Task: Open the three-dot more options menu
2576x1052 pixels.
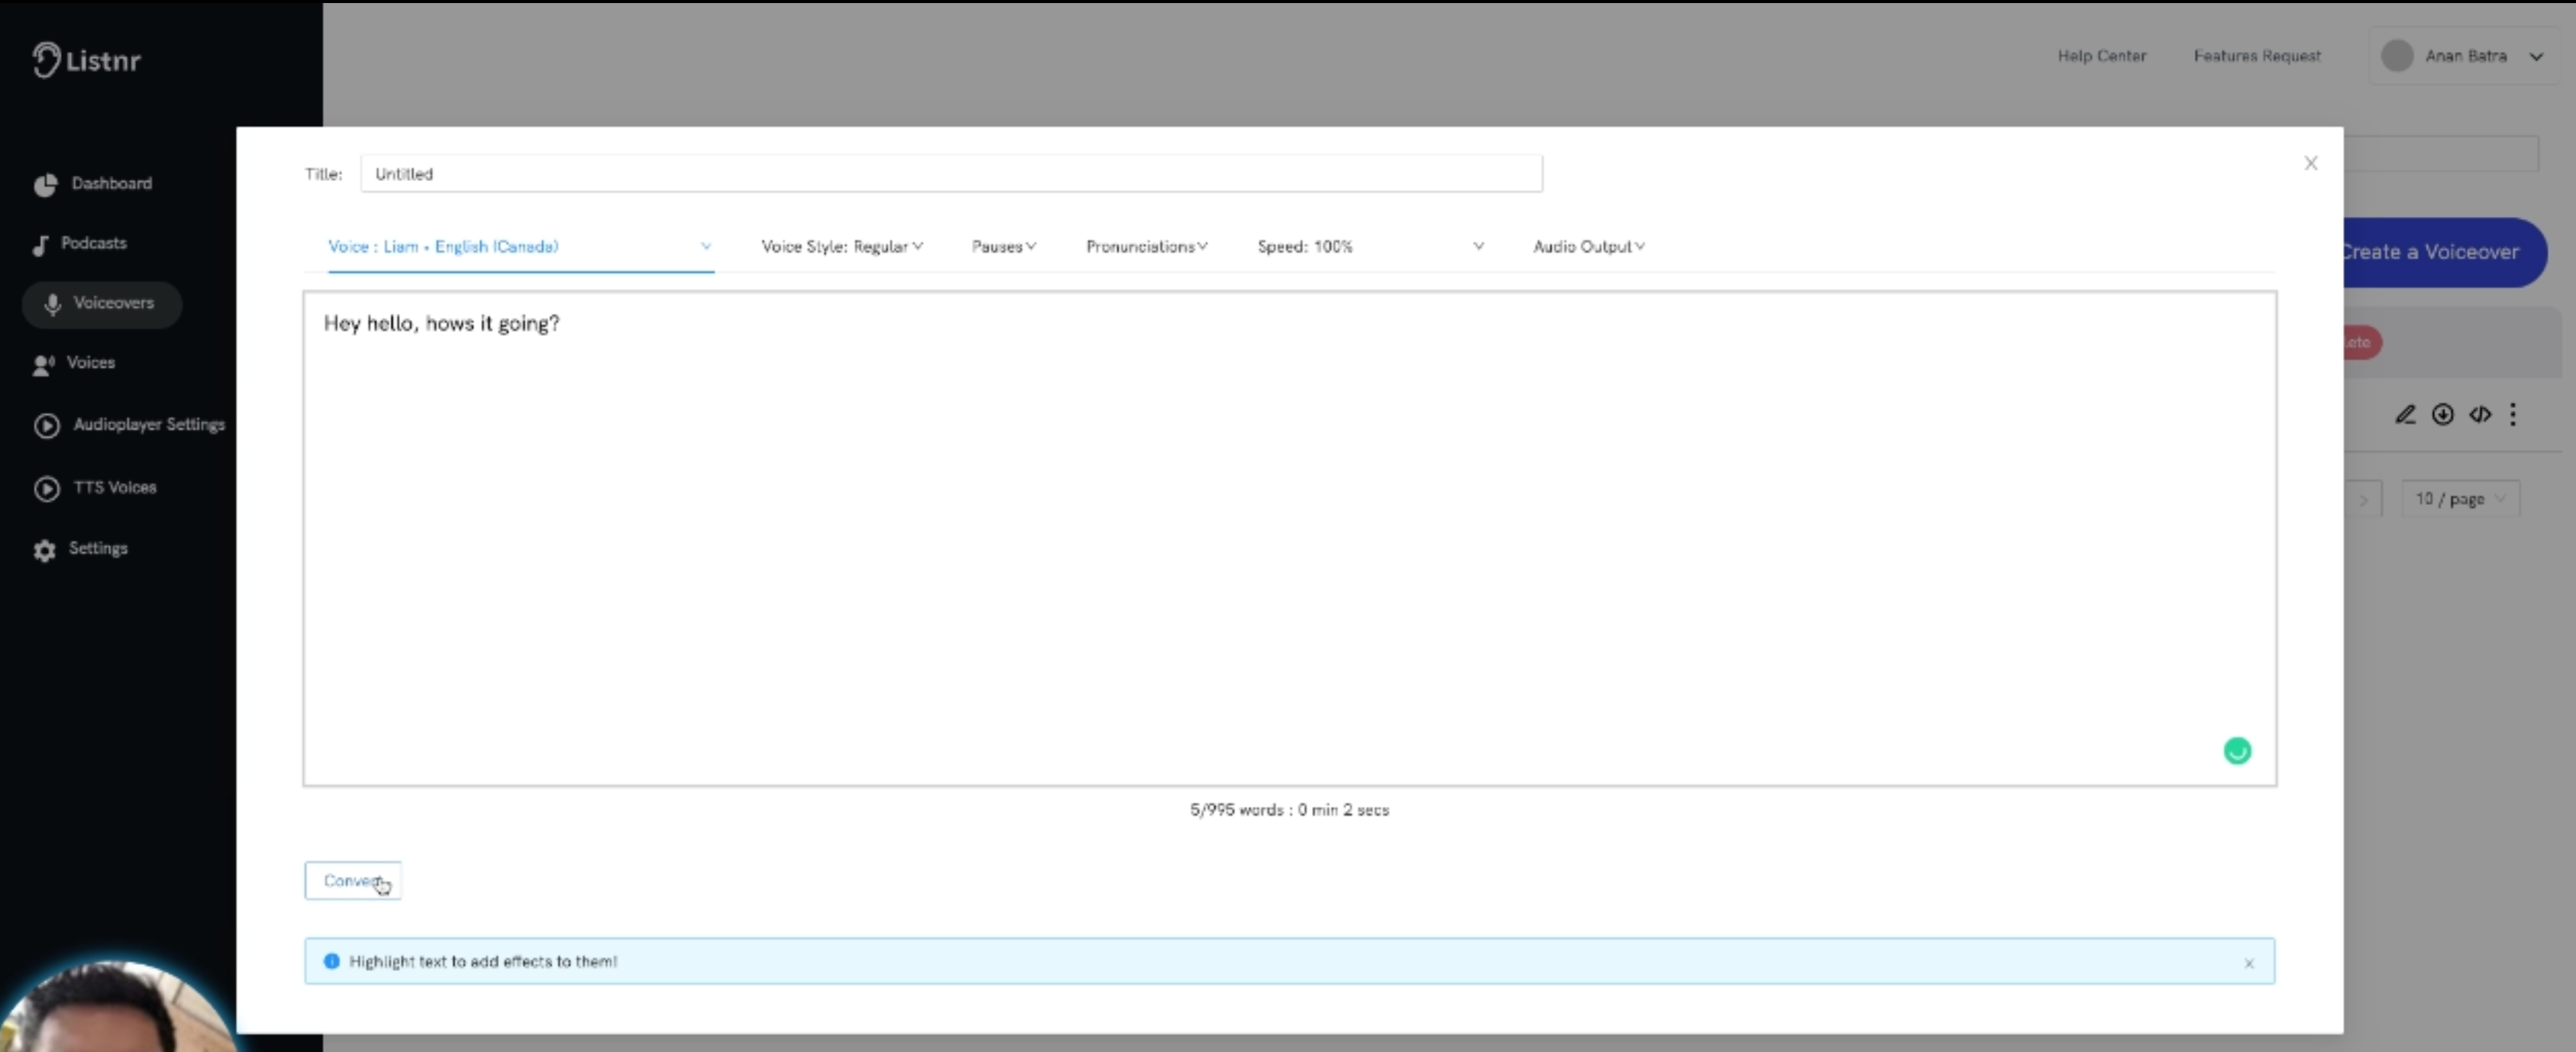Action: (2512, 415)
